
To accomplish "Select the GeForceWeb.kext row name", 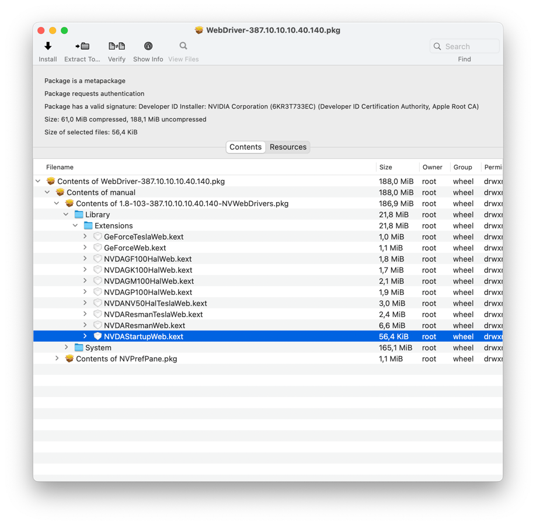I will coord(135,248).
